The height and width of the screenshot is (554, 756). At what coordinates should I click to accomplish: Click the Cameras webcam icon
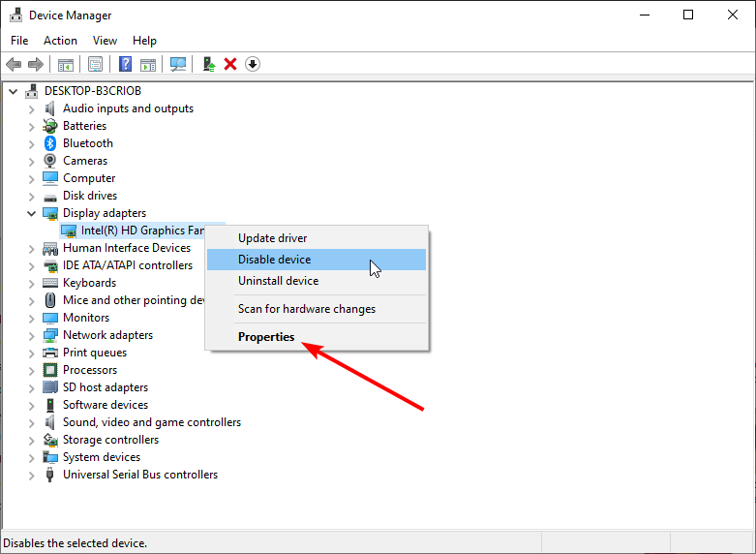pyautogui.click(x=49, y=161)
